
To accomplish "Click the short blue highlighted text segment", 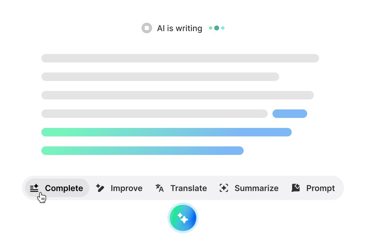I will click(x=290, y=113).
